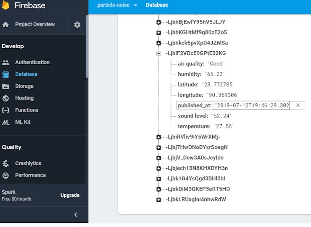Click the Develop section heading
Viewport: 311px width, 227px height.
pyautogui.click(x=13, y=46)
